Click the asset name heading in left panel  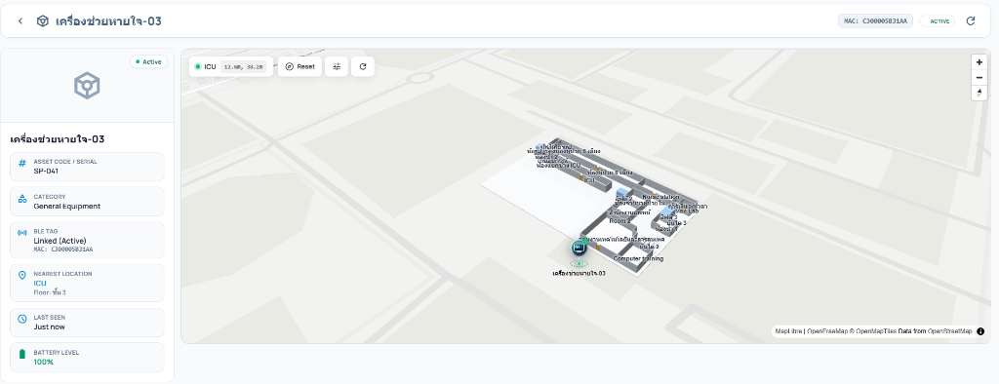pyautogui.click(x=58, y=139)
